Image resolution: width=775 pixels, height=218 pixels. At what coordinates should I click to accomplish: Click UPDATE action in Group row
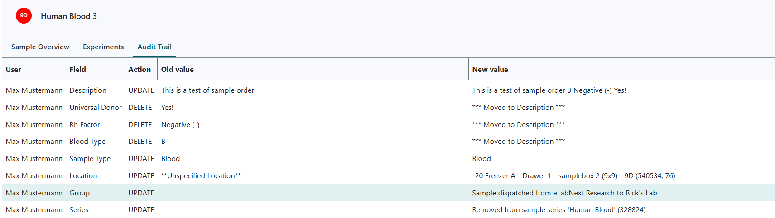[x=141, y=193]
